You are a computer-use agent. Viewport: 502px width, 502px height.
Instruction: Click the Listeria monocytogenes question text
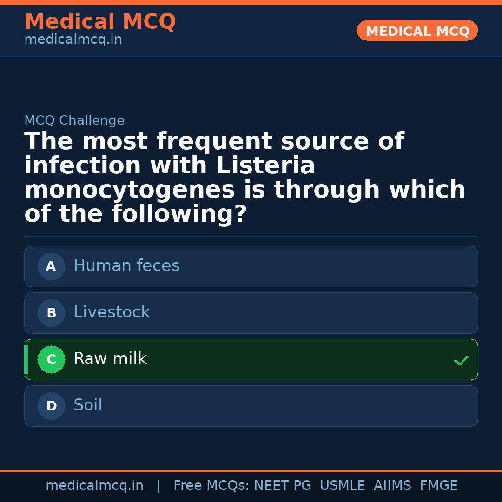point(244,178)
